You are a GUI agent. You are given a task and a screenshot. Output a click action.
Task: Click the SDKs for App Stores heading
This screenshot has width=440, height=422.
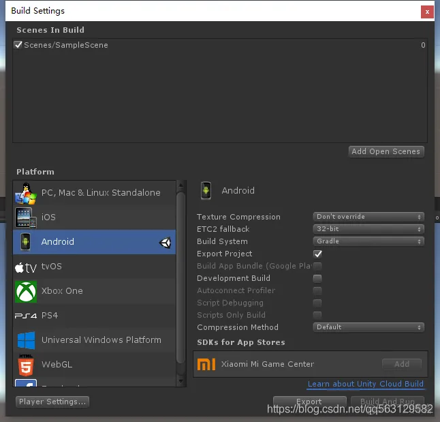(x=241, y=342)
